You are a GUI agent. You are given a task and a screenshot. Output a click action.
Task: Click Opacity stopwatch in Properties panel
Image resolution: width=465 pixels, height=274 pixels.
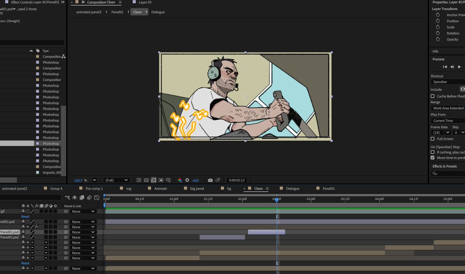click(x=438, y=39)
